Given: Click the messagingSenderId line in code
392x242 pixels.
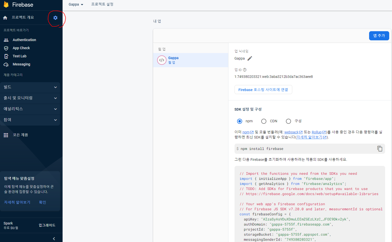Looking at the screenshot, I should pyautogui.click(x=280, y=239).
